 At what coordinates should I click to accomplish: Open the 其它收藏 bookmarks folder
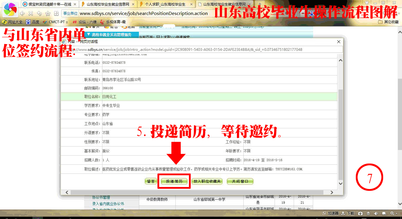(x=388, y=22)
